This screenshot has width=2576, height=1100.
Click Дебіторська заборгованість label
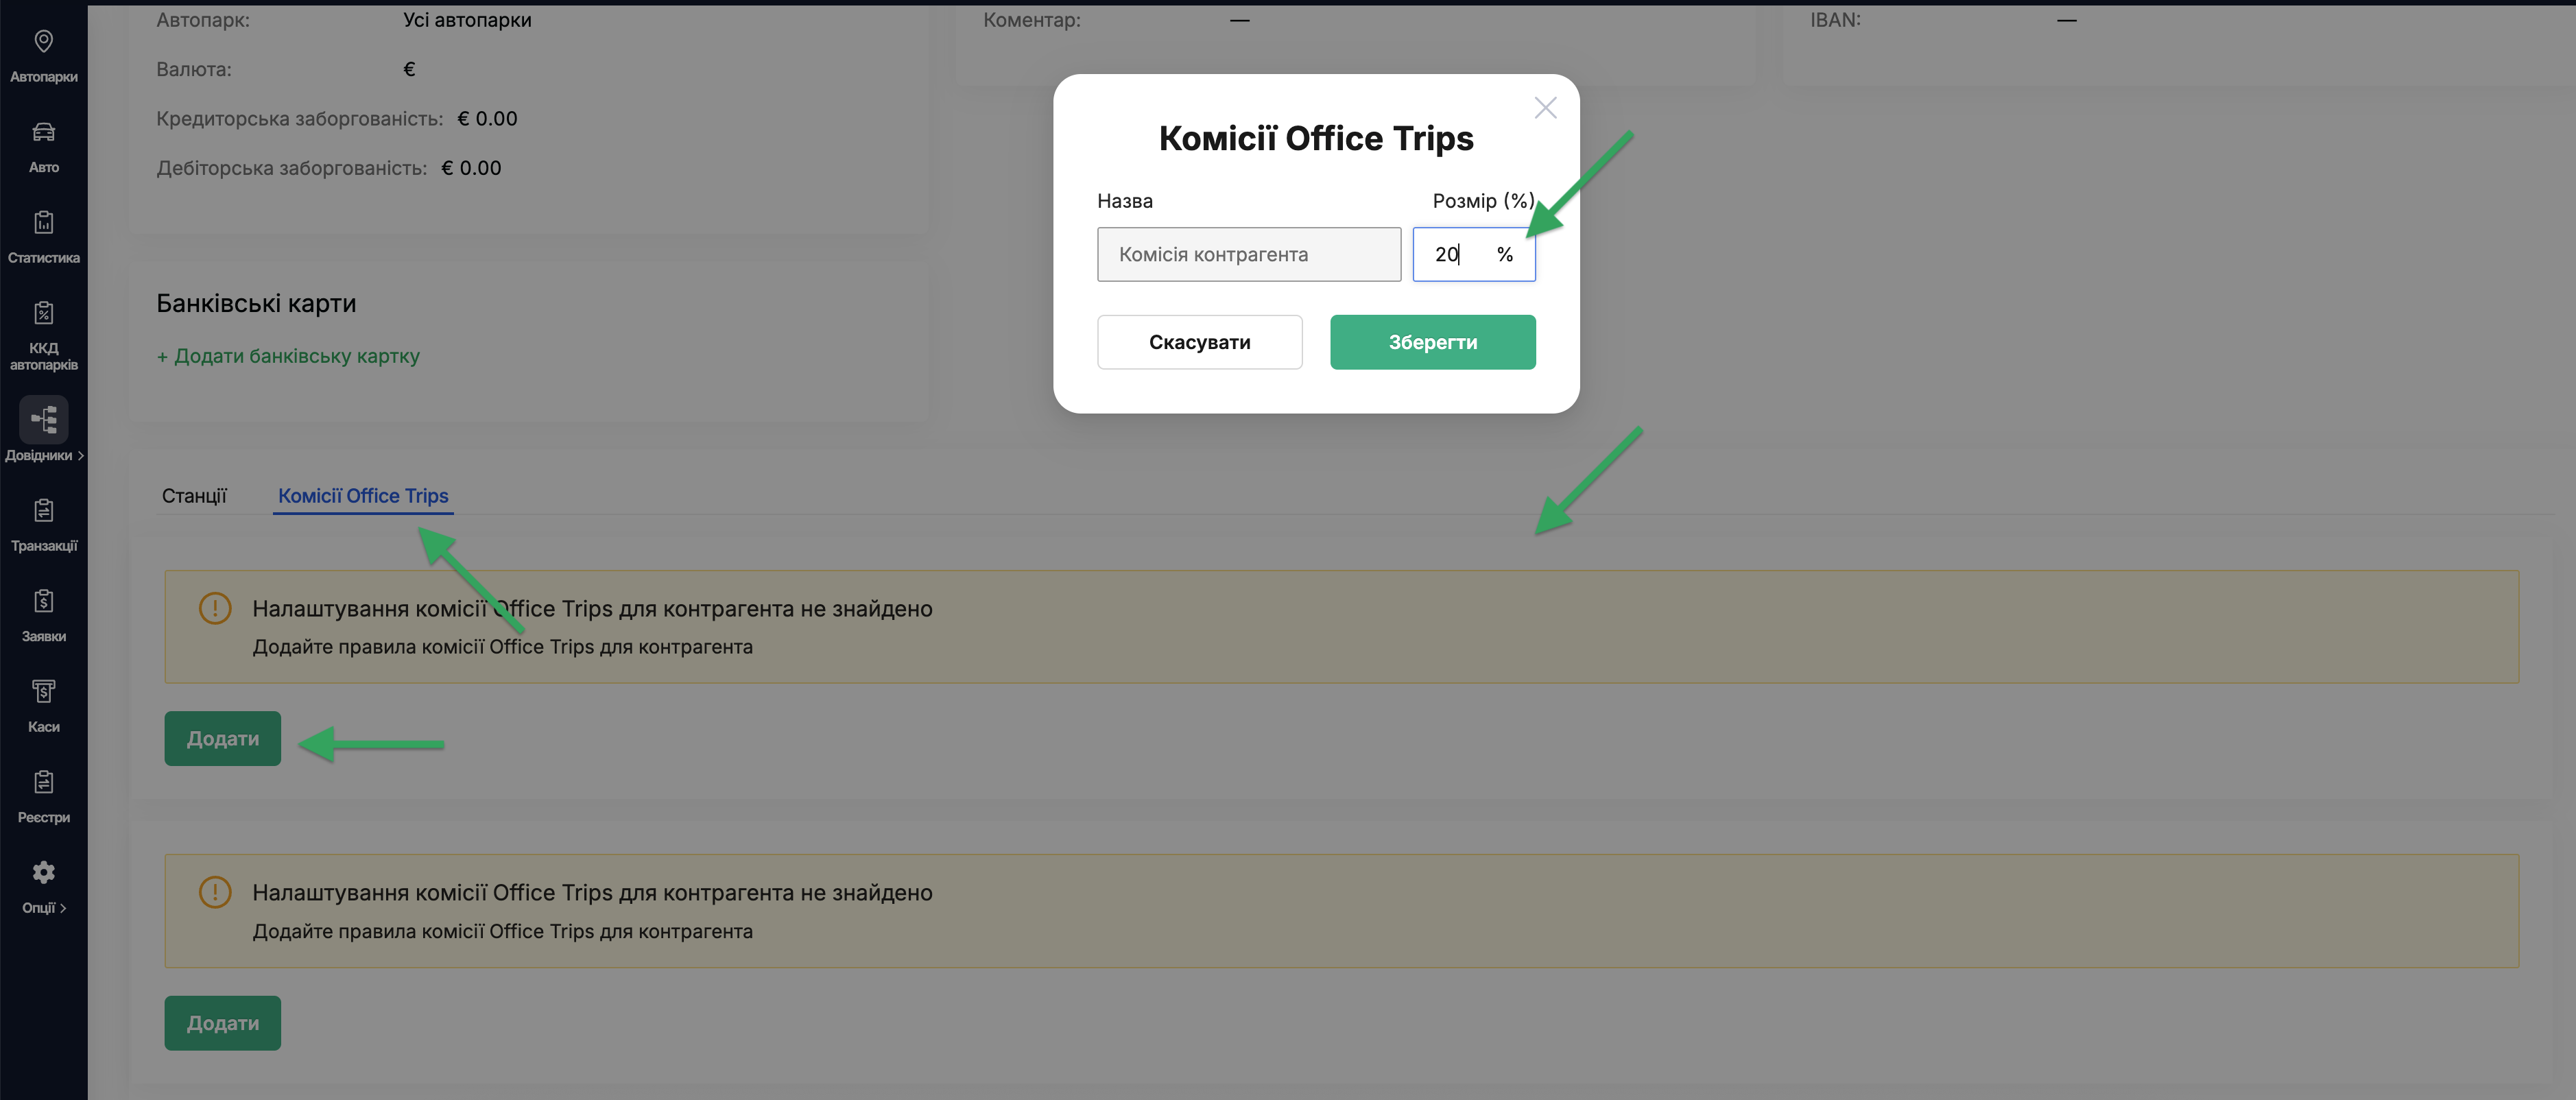pyautogui.click(x=291, y=168)
